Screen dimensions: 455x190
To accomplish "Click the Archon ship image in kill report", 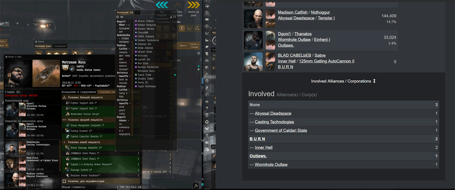I will pyautogui.click(x=46, y=74).
